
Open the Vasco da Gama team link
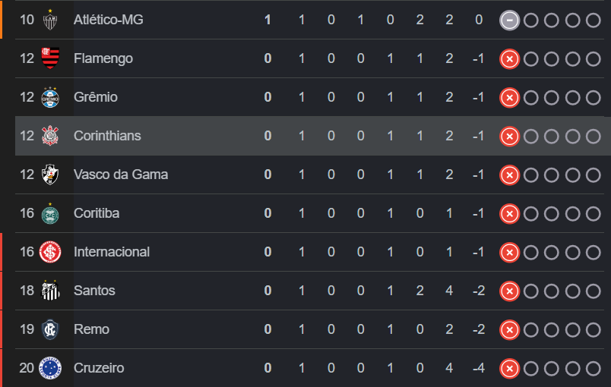coord(121,175)
